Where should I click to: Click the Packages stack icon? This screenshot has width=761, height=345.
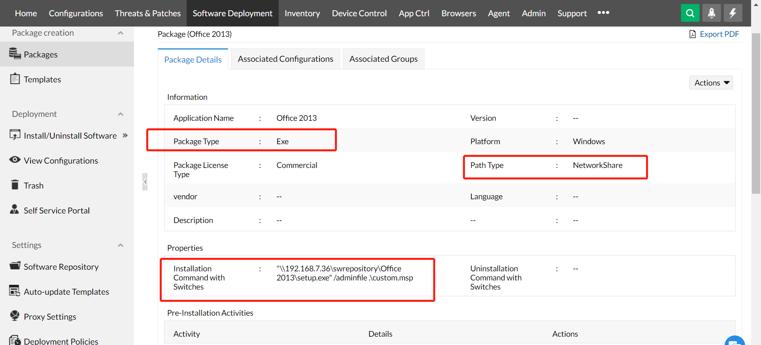pyautogui.click(x=15, y=53)
